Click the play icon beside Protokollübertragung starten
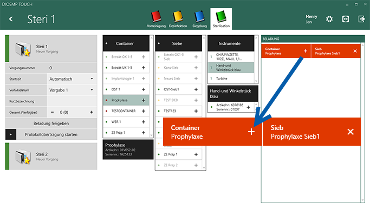 coord(11,134)
